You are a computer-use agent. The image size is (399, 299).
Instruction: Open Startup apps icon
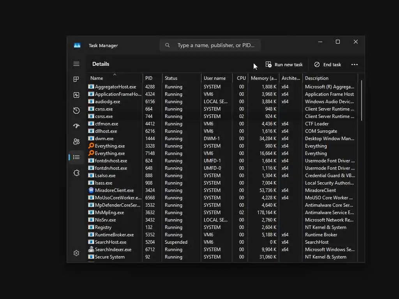[x=76, y=126]
